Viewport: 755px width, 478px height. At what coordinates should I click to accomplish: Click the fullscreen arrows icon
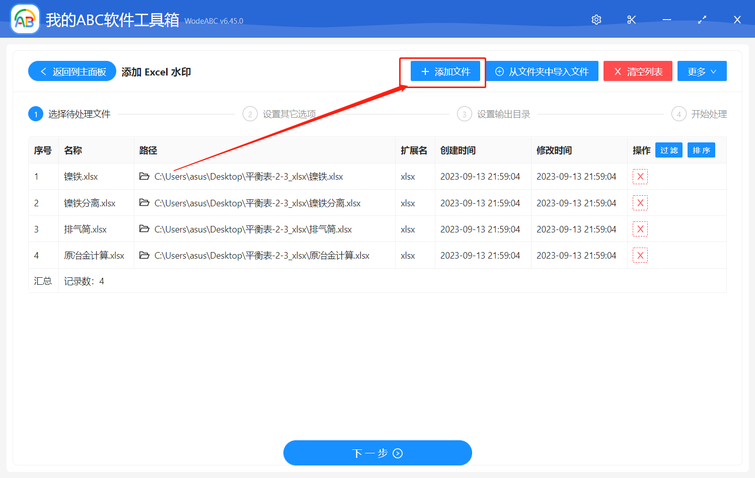702,20
